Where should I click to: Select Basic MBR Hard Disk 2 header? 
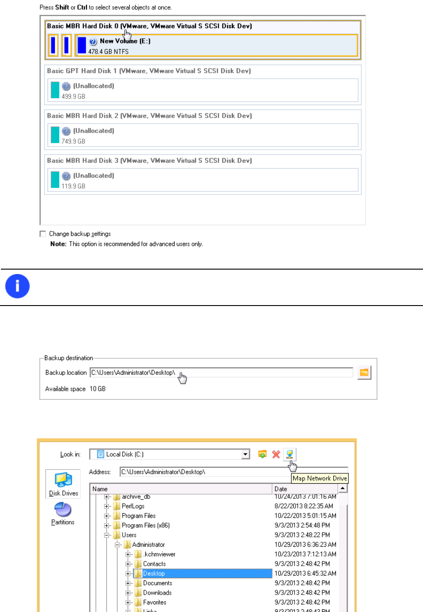point(149,116)
